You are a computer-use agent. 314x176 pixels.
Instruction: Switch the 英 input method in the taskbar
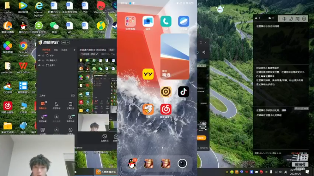click(286, 172)
